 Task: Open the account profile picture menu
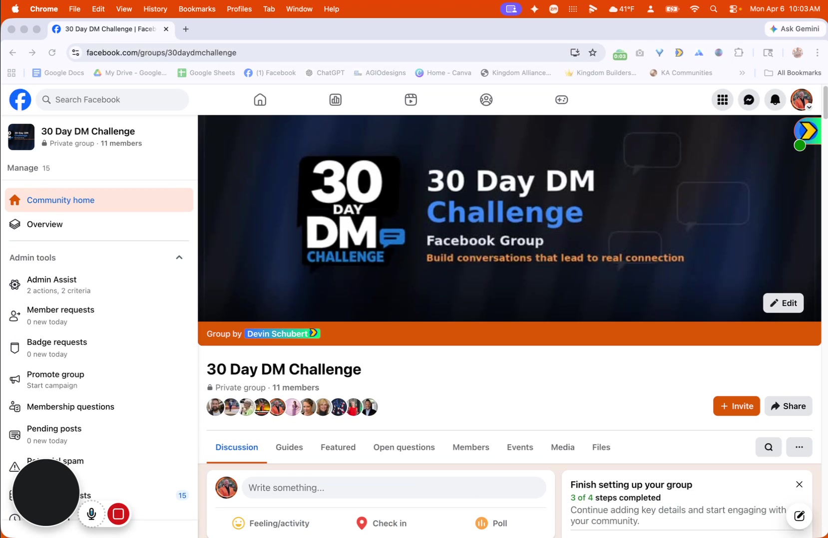802,100
